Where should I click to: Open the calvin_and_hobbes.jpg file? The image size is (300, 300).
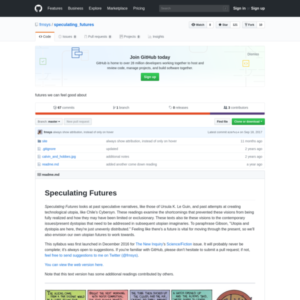pos(58,156)
